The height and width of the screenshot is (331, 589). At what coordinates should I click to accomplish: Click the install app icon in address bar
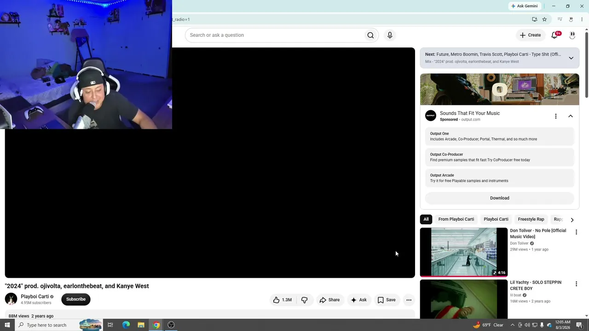[x=534, y=19]
